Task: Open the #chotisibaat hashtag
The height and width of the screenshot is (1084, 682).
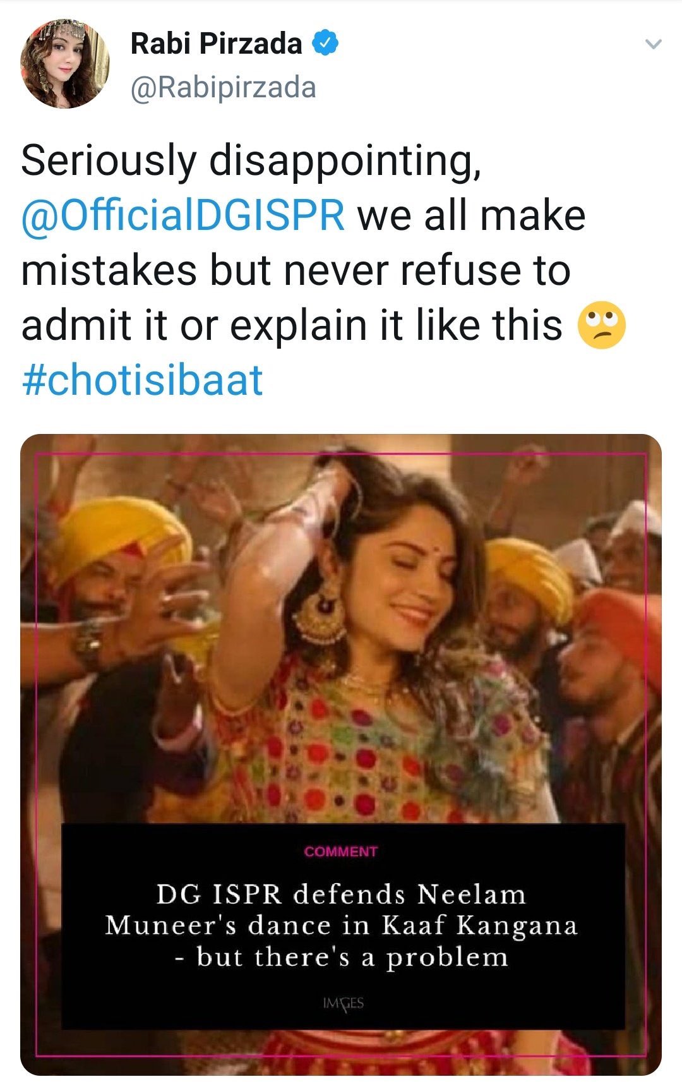Action: [142, 380]
